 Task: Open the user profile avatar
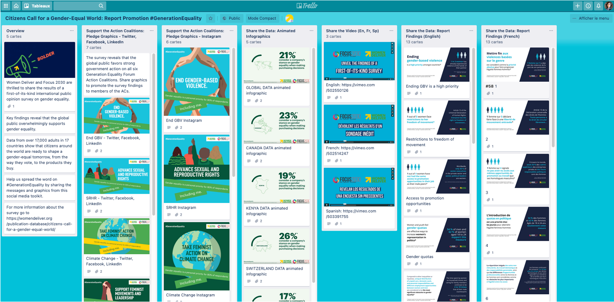pyautogui.click(x=609, y=6)
